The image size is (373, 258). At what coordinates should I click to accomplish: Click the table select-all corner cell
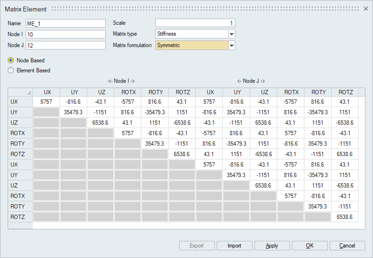pyautogui.click(x=20, y=92)
